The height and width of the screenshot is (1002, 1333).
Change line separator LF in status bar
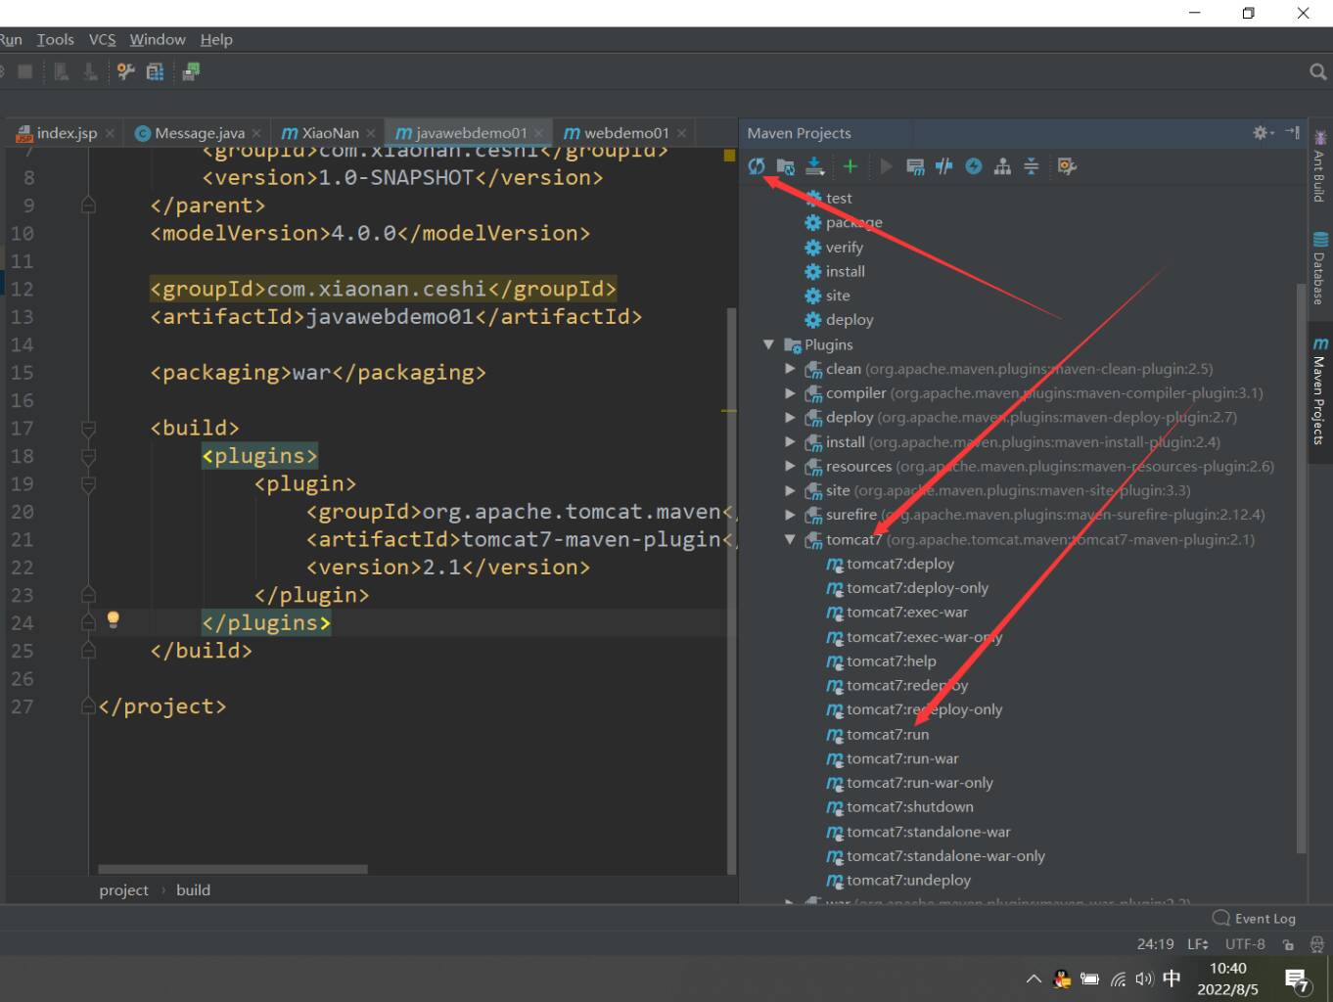pos(1198,944)
